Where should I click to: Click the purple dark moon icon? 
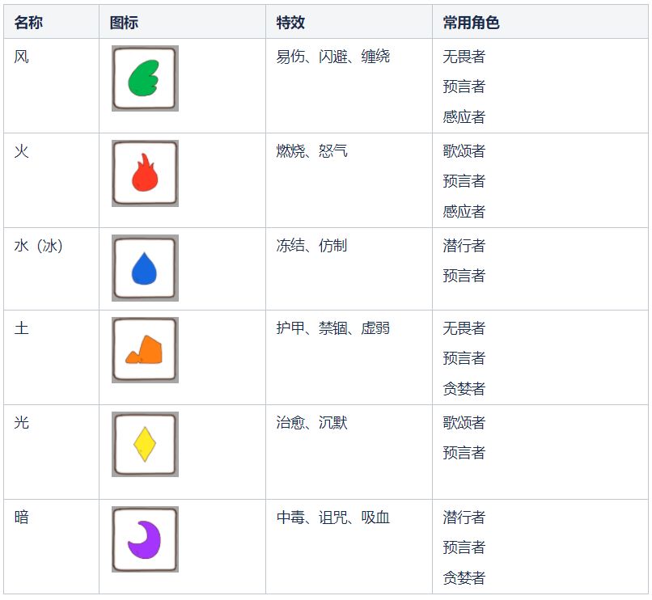click(145, 539)
